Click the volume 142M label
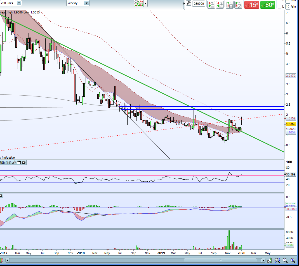 [290, 245]
